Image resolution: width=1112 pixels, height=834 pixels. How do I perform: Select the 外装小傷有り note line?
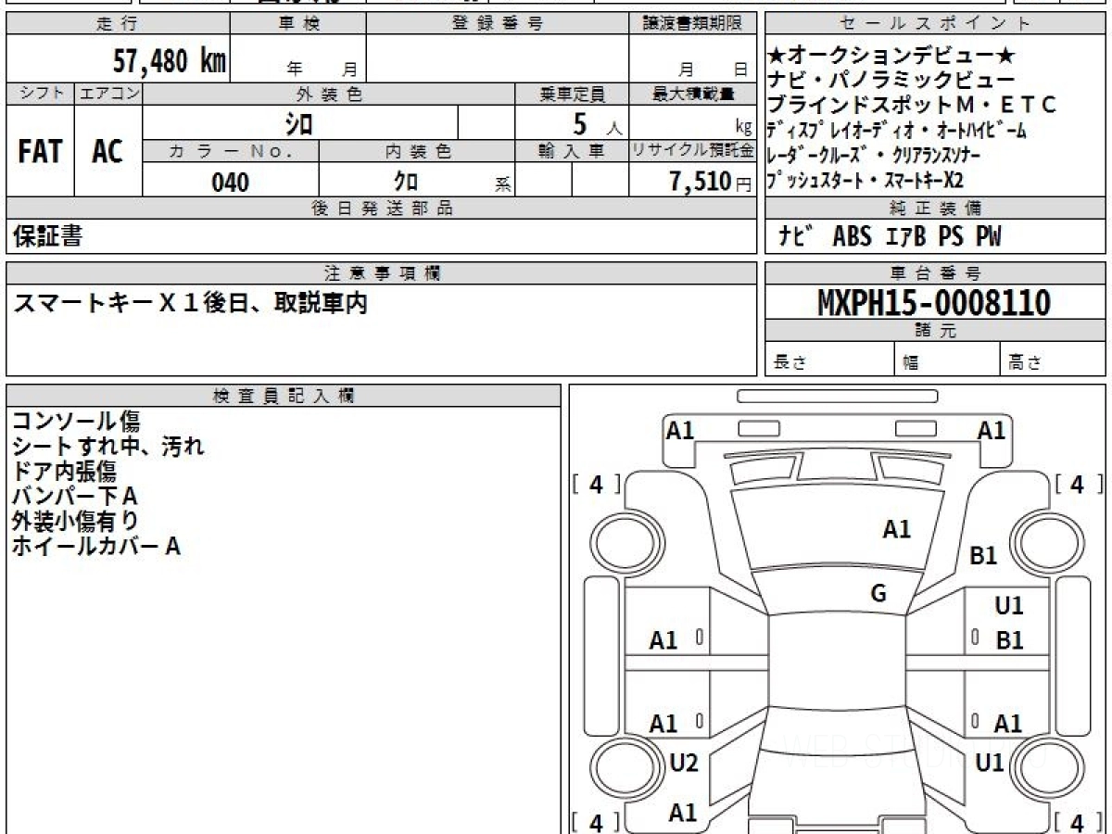[75, 522]
